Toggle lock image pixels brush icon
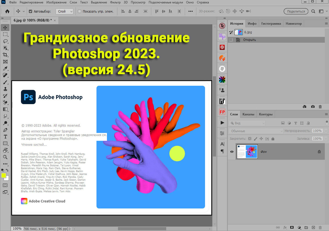The image size is (329, 231). pyautogui.click(x=256, y=139)
